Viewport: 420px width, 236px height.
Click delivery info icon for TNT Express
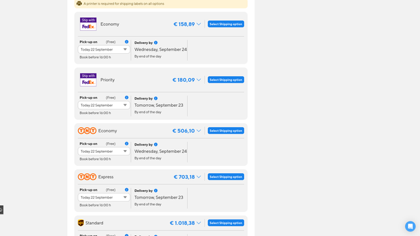point(156,191)
